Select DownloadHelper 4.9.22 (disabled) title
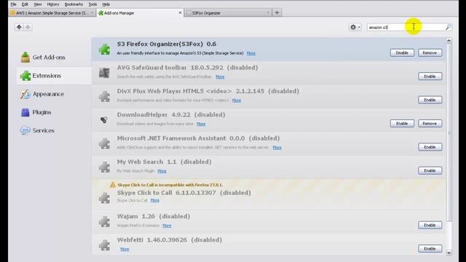This screenshot has height=262, width=466. 171,115
